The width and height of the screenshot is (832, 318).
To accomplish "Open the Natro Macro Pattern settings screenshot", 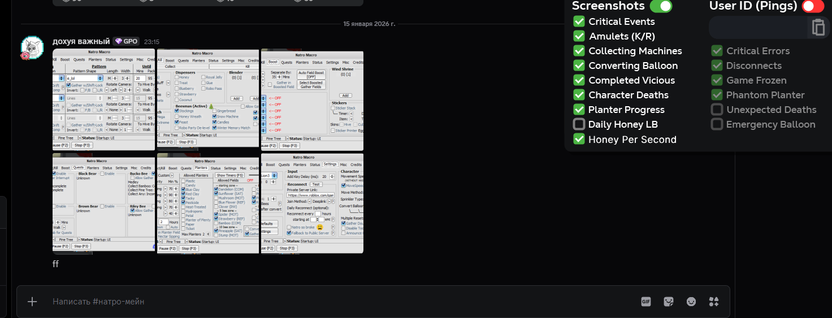I will [x=103, y=100].
